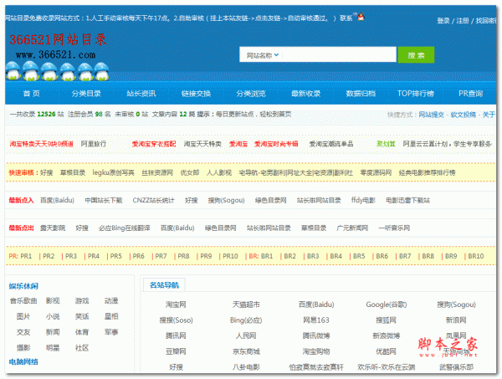Go to 首页 in navigation bar
The width and height of the screenshot is (502, 379).
(32, 94)
